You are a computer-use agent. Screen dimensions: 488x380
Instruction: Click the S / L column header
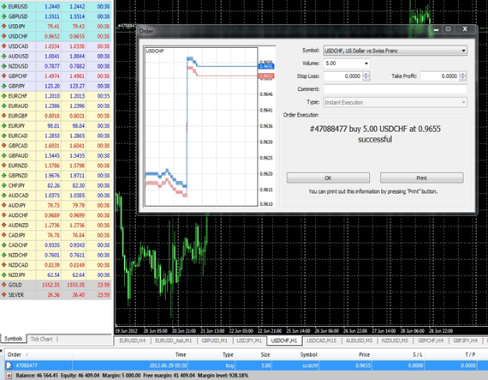[398, 354]
